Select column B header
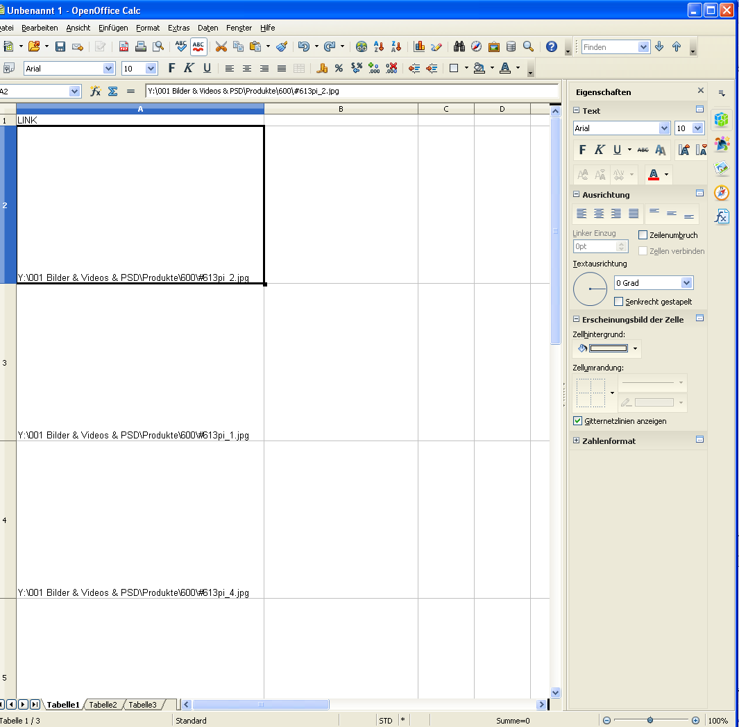This screenshot has height=727, width=739. (x=341, y=109)
